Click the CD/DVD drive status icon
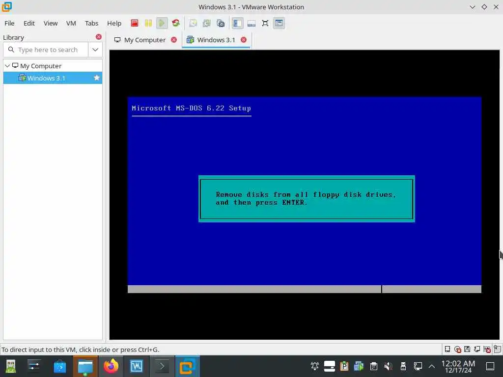Image resolution: width=503 pixels, height=377 pixels. pos(458,349)
